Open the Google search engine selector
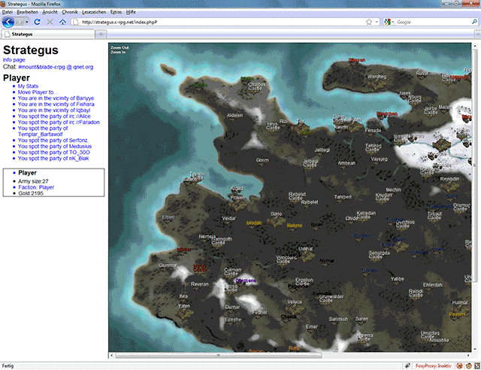The width and height of the screenshot is (481, 370). coord(389,22)
